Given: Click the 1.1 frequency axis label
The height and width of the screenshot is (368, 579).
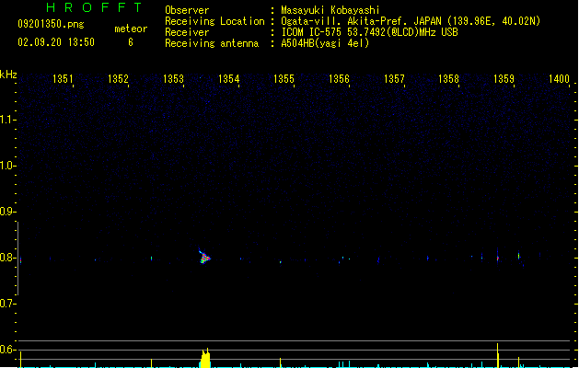Looking at the screenshot, I should point(7,120).
